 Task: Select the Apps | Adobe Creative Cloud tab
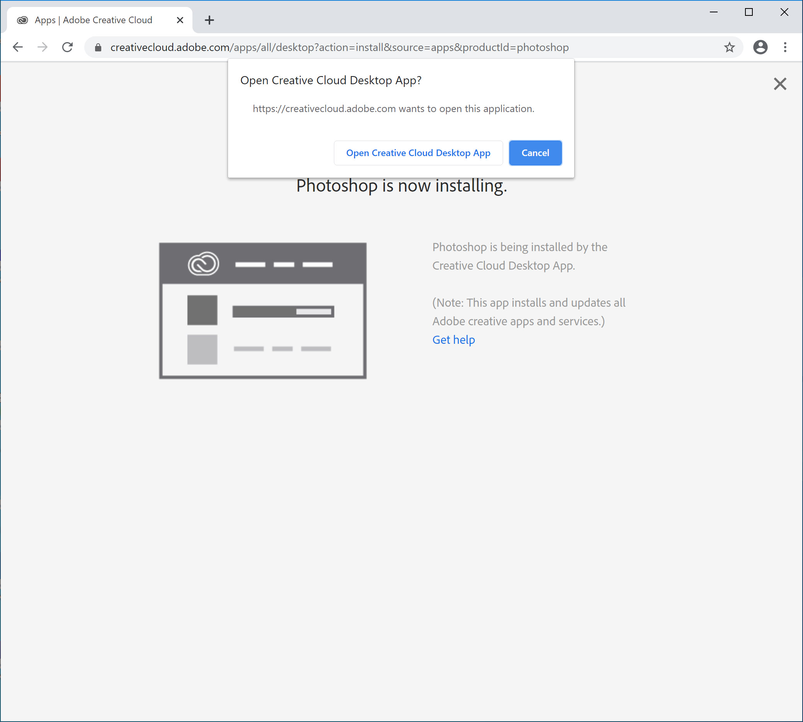(100, 20)
